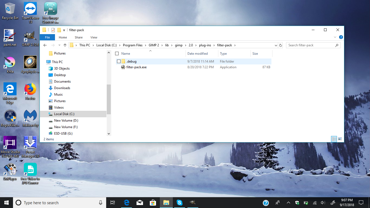
Task: Switch to details view icon
Action: click(x=334, y=139)
